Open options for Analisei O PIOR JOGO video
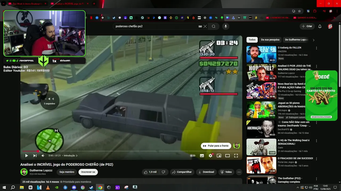Image resolution: width=341 pixels, height=191 pixels. click(x=316, y=66)
